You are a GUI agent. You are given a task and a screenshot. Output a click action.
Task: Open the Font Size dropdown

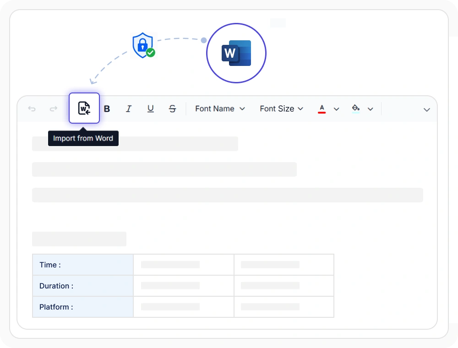click(x=281, y=109)
